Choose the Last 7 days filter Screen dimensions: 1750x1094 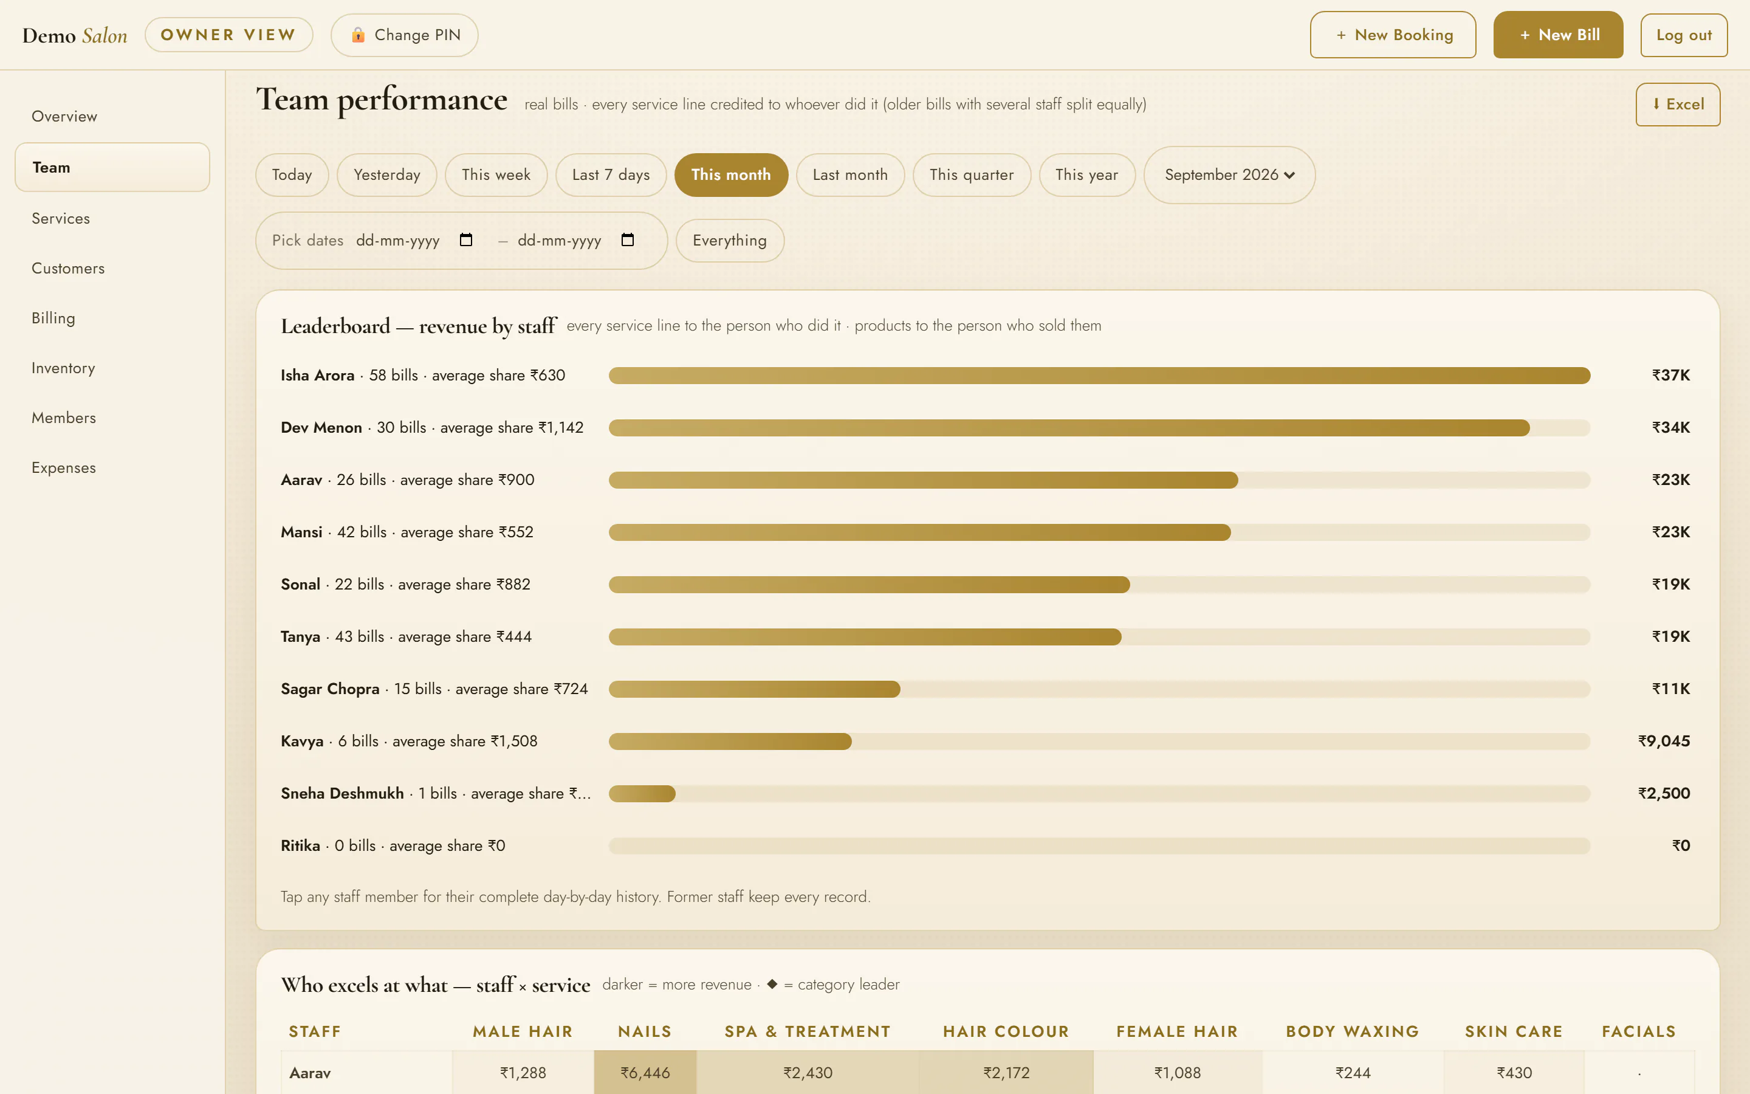[611, 175]
